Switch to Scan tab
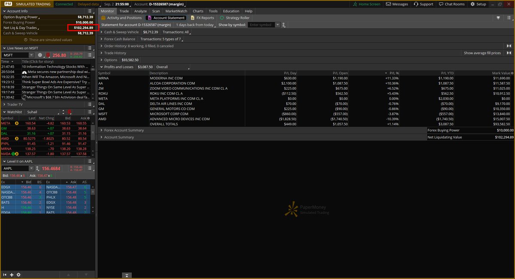The height and width of the screenshot is (279, 515). click(156, 11)
